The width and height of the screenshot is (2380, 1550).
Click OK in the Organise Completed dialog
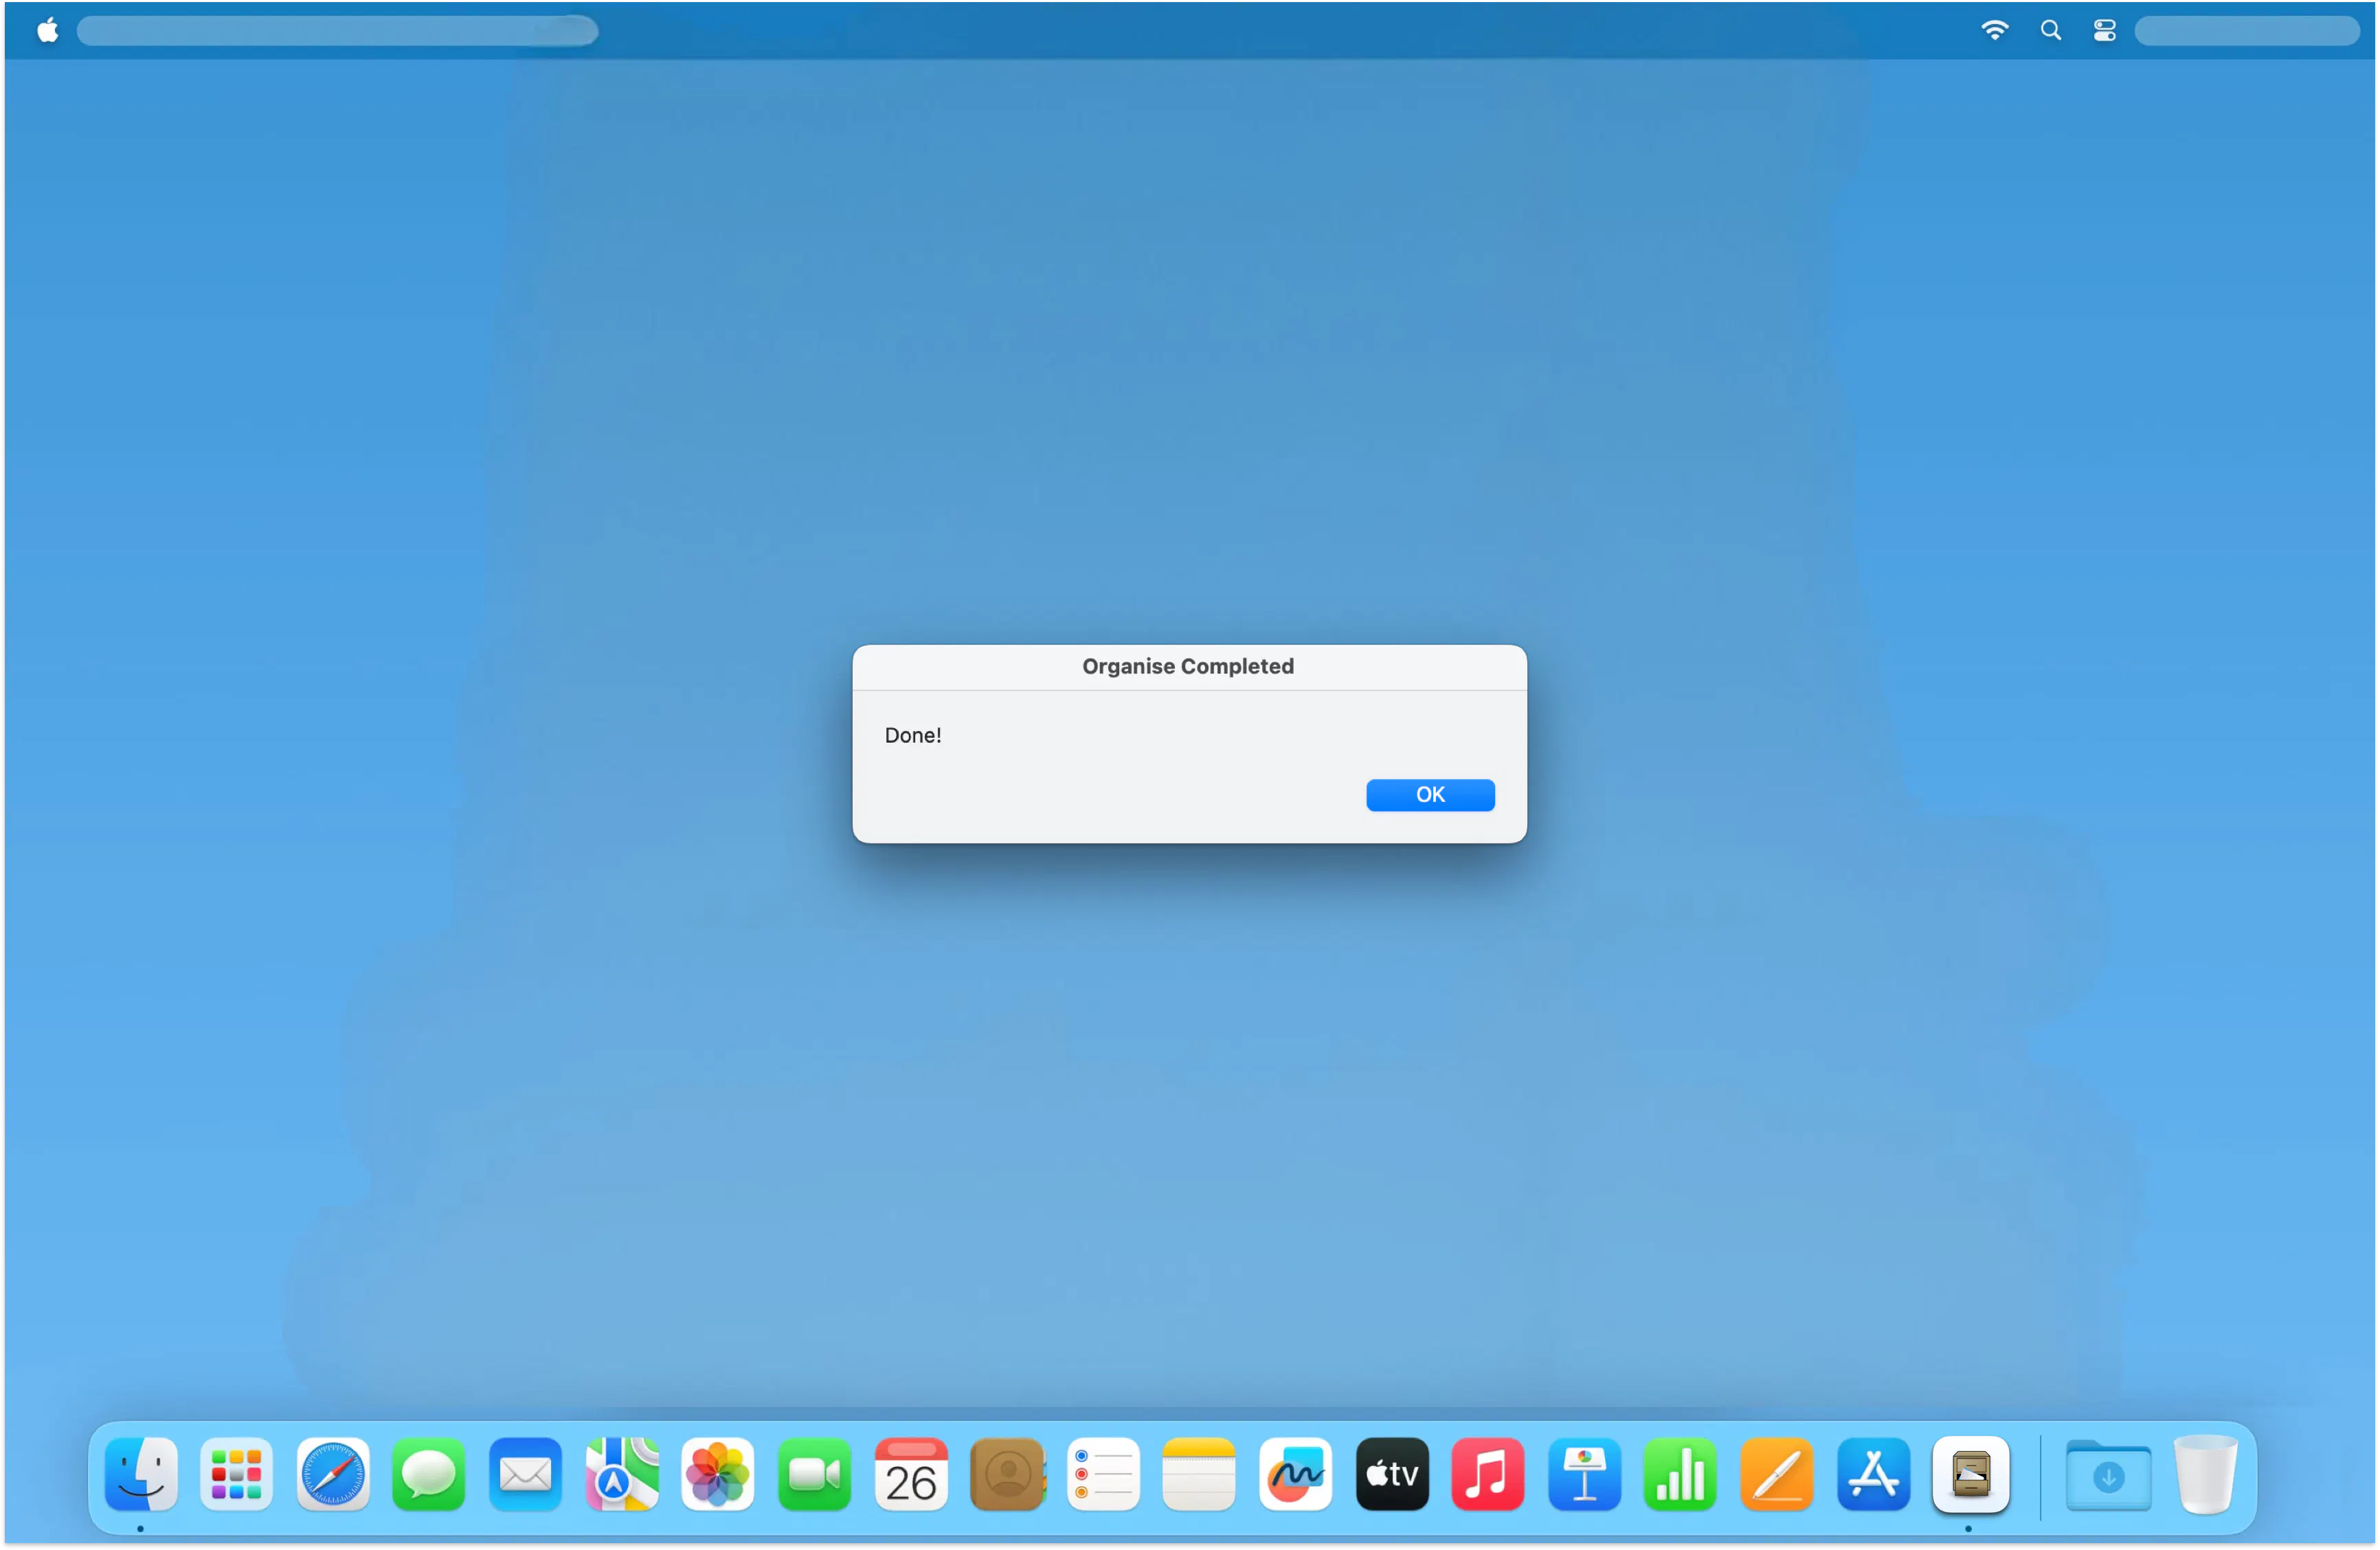(1430, 795)
